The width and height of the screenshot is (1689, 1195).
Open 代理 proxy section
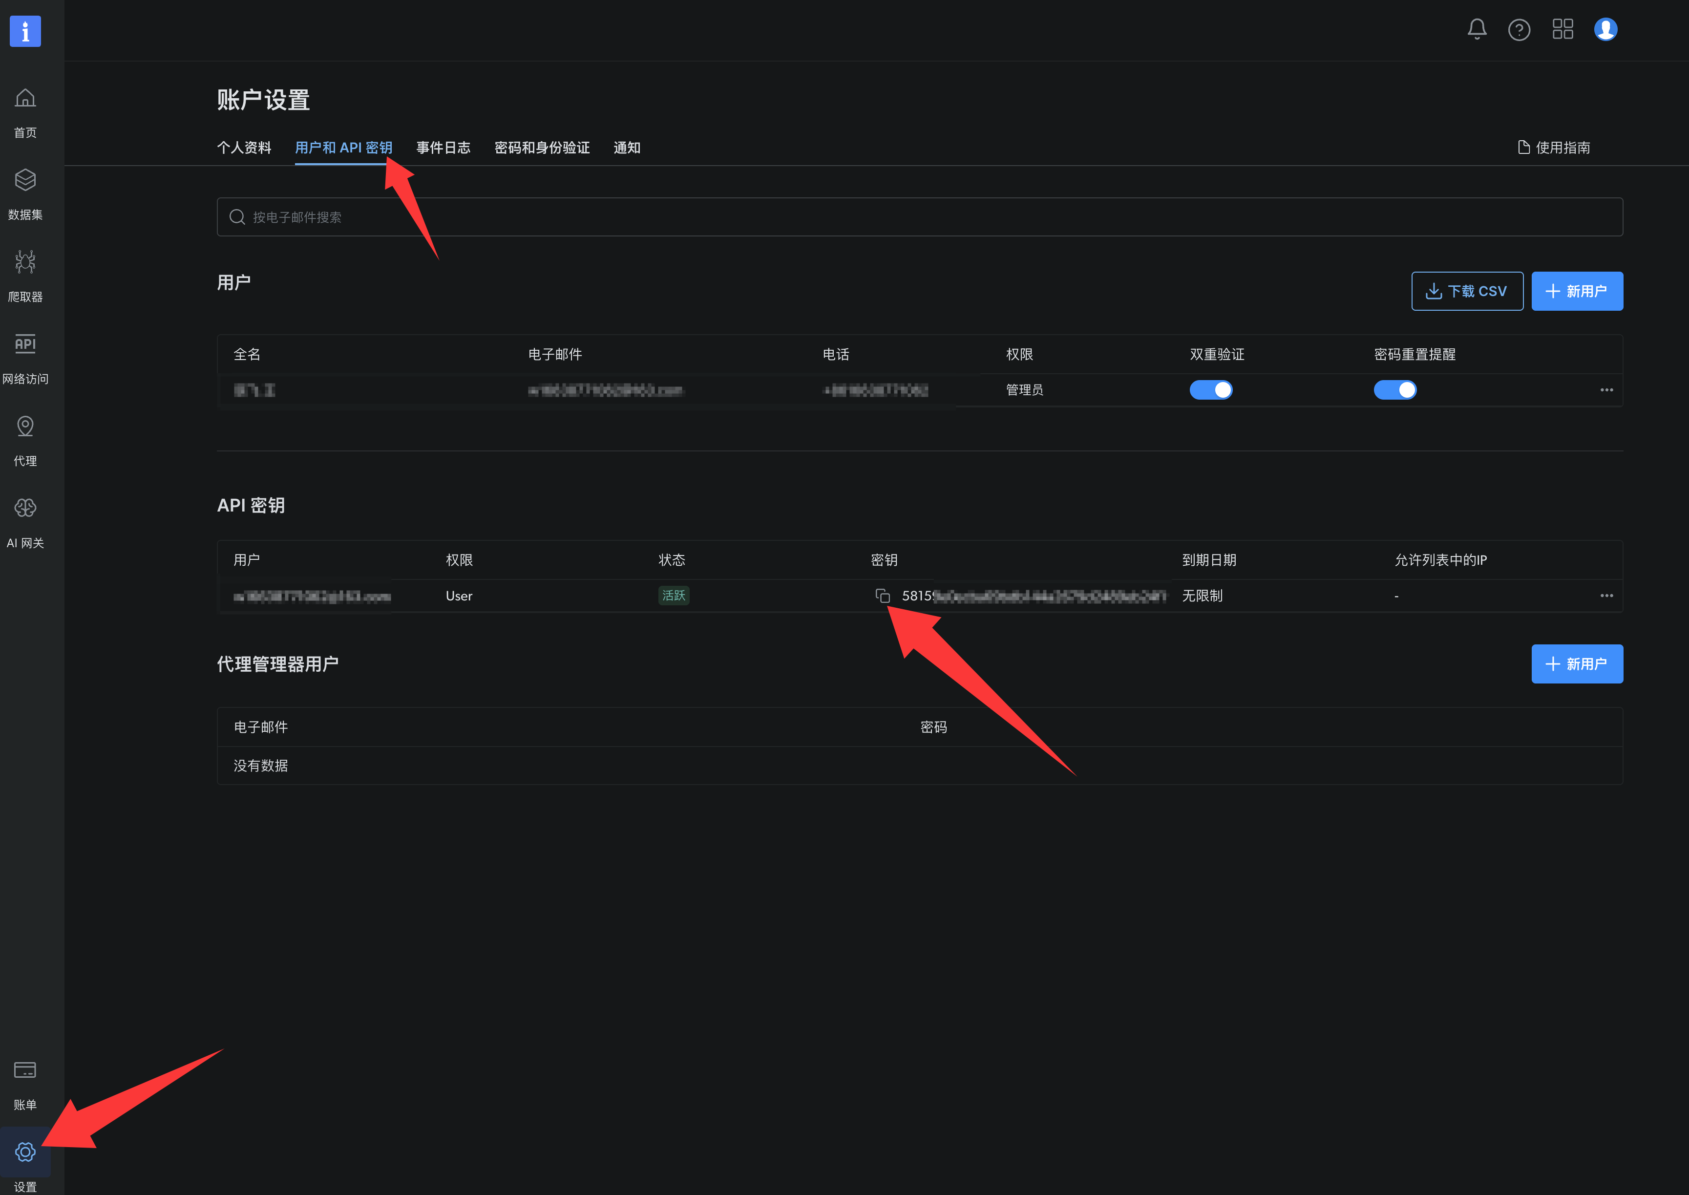click(25, 441)
